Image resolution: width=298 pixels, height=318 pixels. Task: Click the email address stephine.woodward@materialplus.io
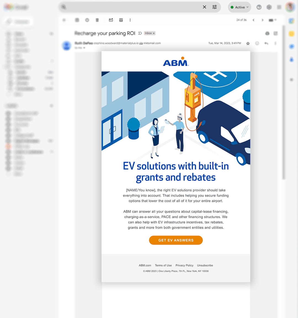[116, 43]
